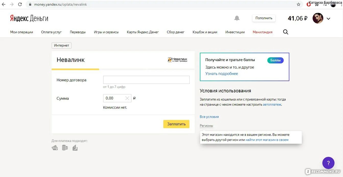The height and width of the screenshot is (177, 343).
Task: Click the bank card payment method icon
Action: (55, 148)
